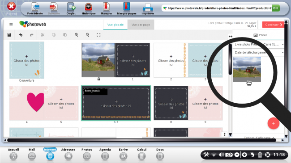Click the Continuer button

click(273, 25)
